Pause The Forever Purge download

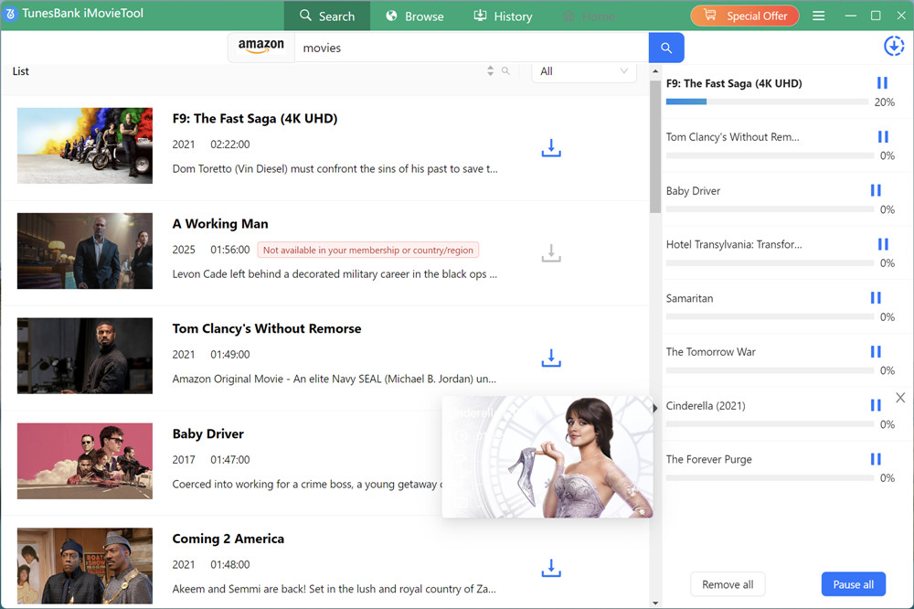pyautogui.click(x=876, y=458)
